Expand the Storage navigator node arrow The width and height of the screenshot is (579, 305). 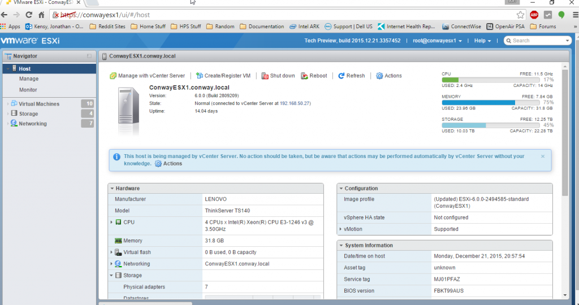point(8,114)
